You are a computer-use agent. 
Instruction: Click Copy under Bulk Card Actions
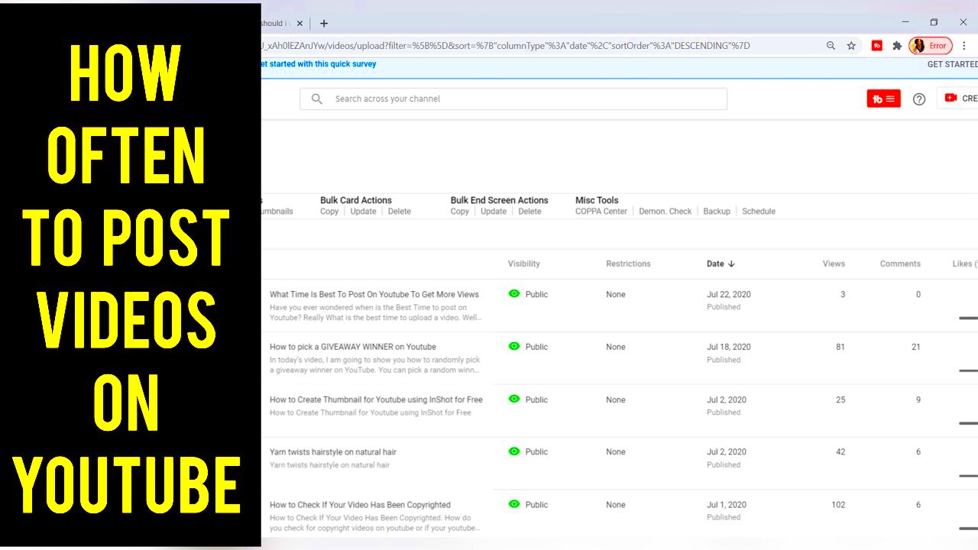coord(329,212)
